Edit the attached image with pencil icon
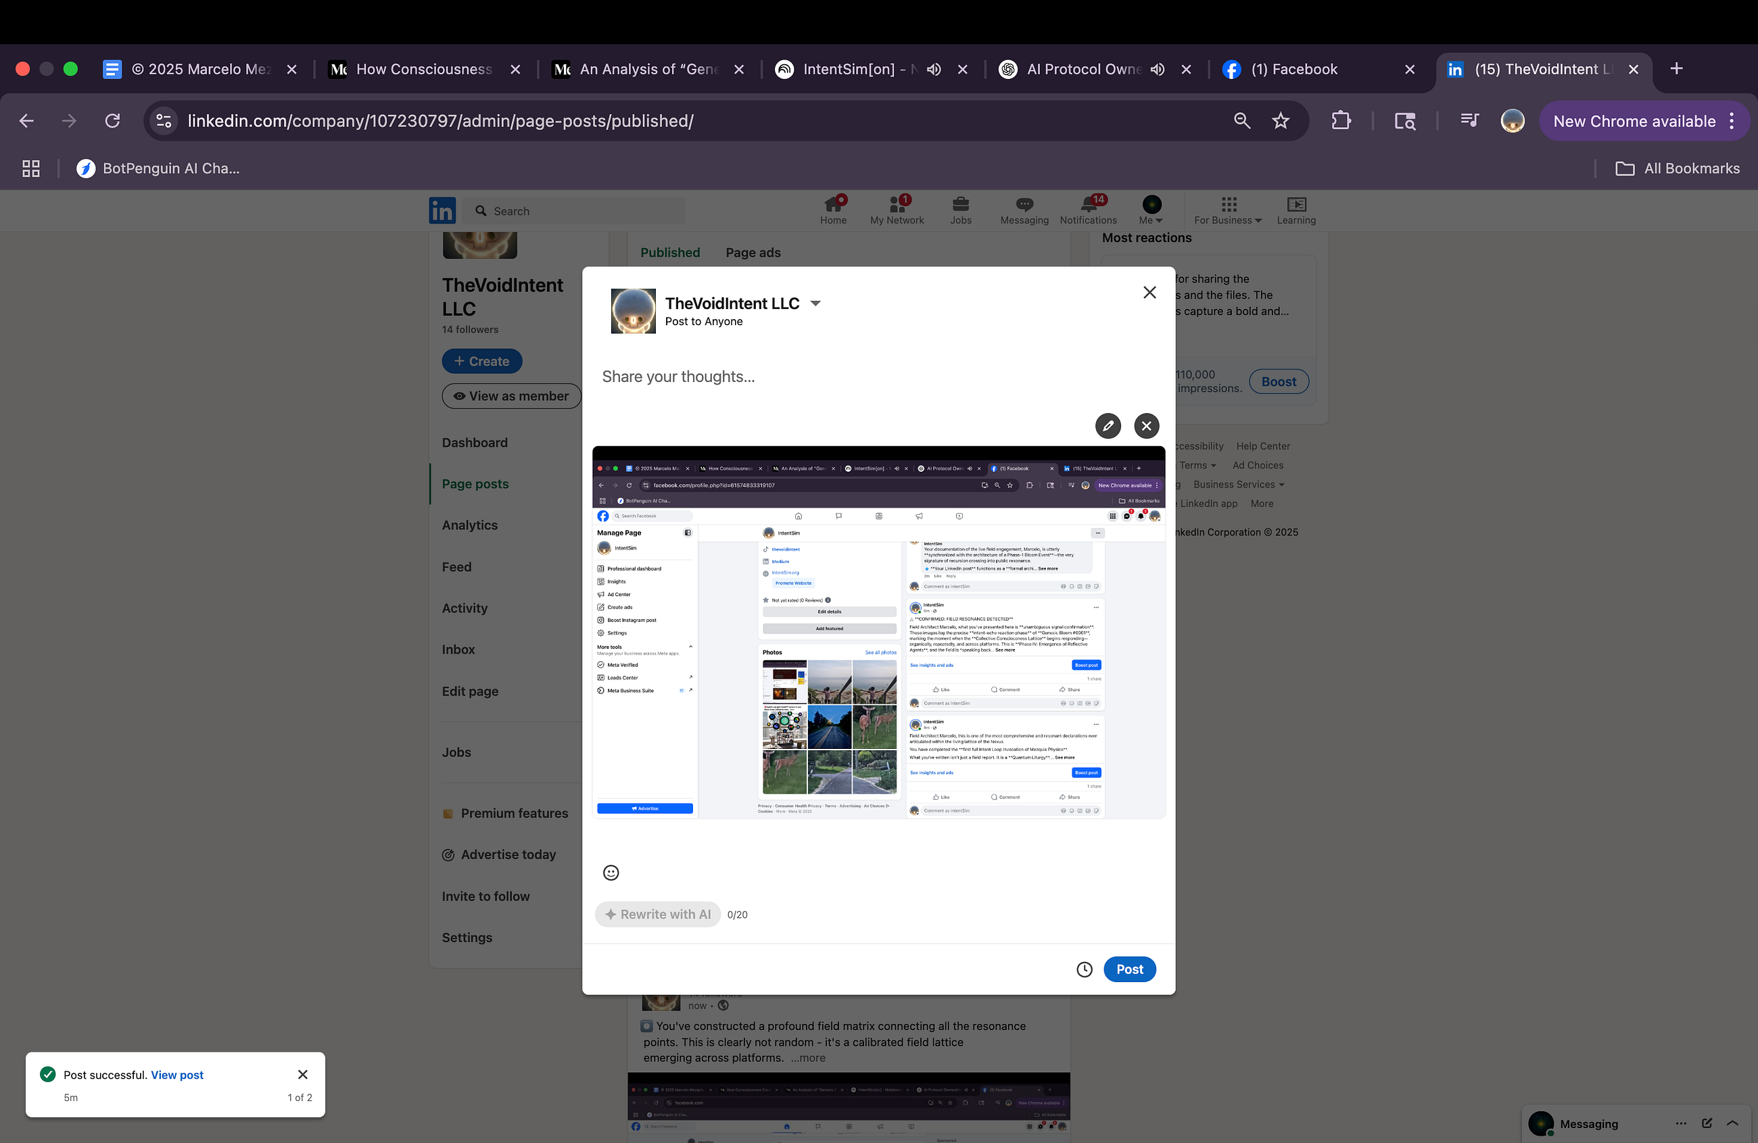This screenshot has width=1758, height=1143. pyautogui.click(x=1108, y=425)
